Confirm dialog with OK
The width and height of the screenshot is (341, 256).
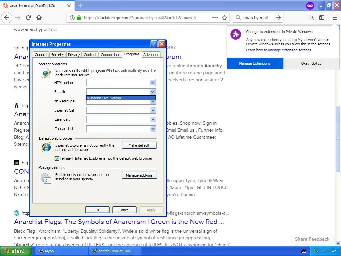97,210
